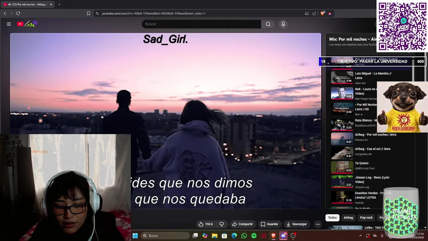Image resolution: width=428 pixels, height=241 pixels.
Task: Like the video showing 153 k
Action: click(206, 224)
